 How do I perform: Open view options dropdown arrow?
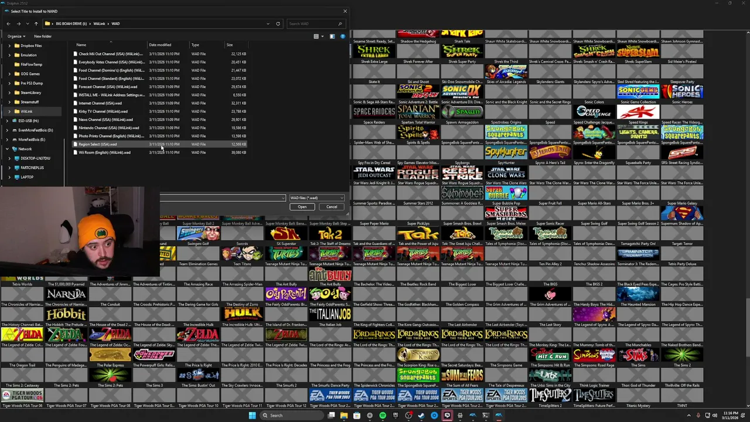322,36
